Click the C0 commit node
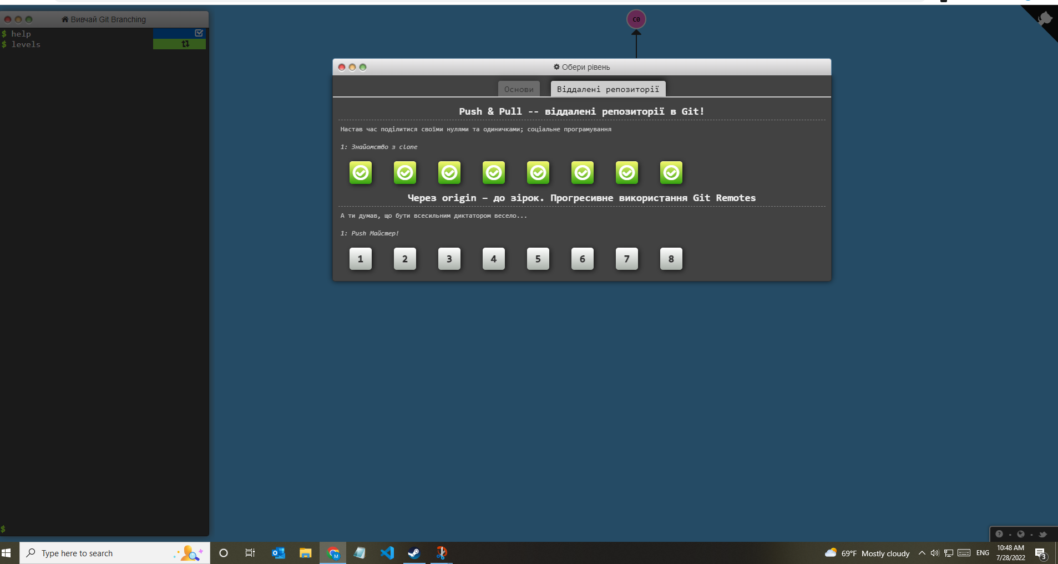This screenshot has height=564, width=1058. pos(636,18)
